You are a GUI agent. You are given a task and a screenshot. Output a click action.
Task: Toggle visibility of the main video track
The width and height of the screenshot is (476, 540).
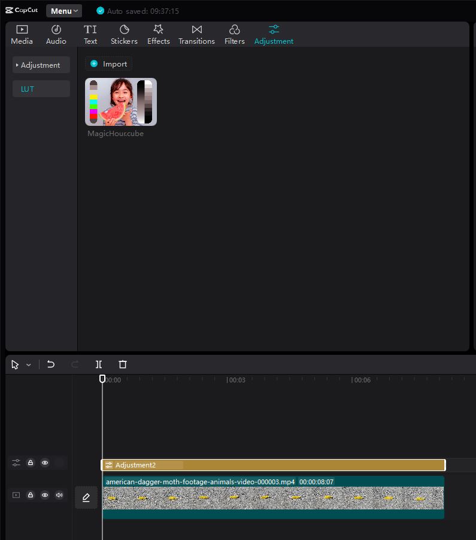click(45, 495)
